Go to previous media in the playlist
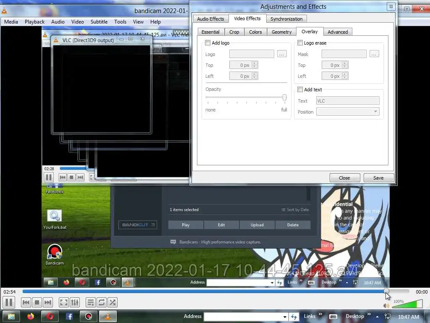430x323 pixels. (26, 303)
